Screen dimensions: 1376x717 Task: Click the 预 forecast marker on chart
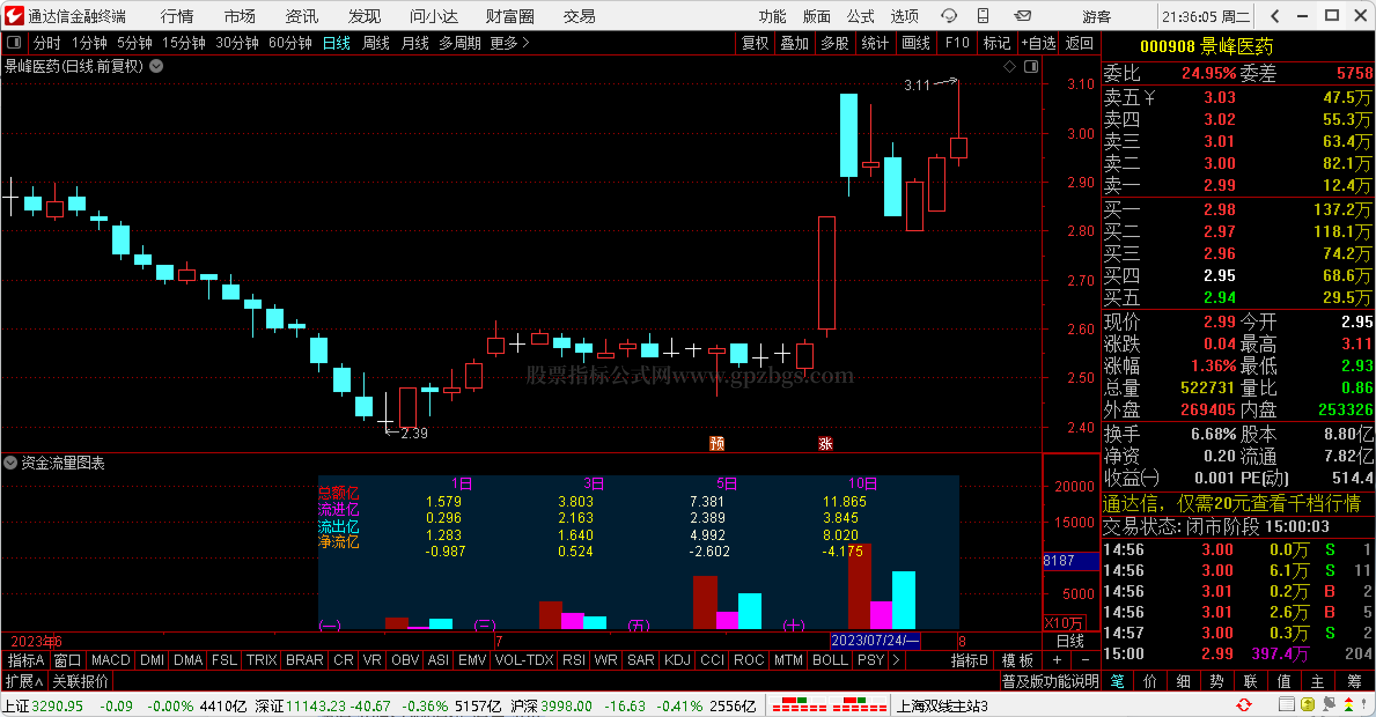(x=717, y=443)
